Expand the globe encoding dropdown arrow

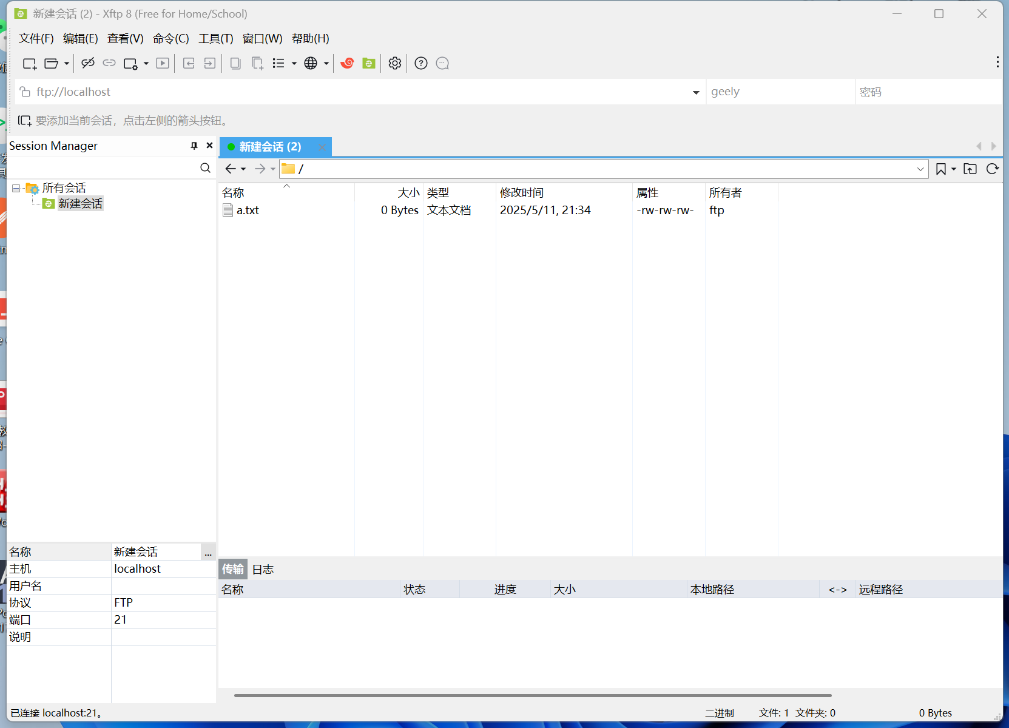(x=326, y=63)
